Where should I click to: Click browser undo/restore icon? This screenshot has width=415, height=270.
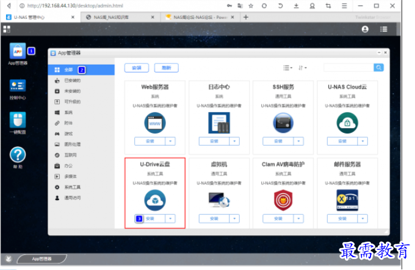tap(280, 5)
